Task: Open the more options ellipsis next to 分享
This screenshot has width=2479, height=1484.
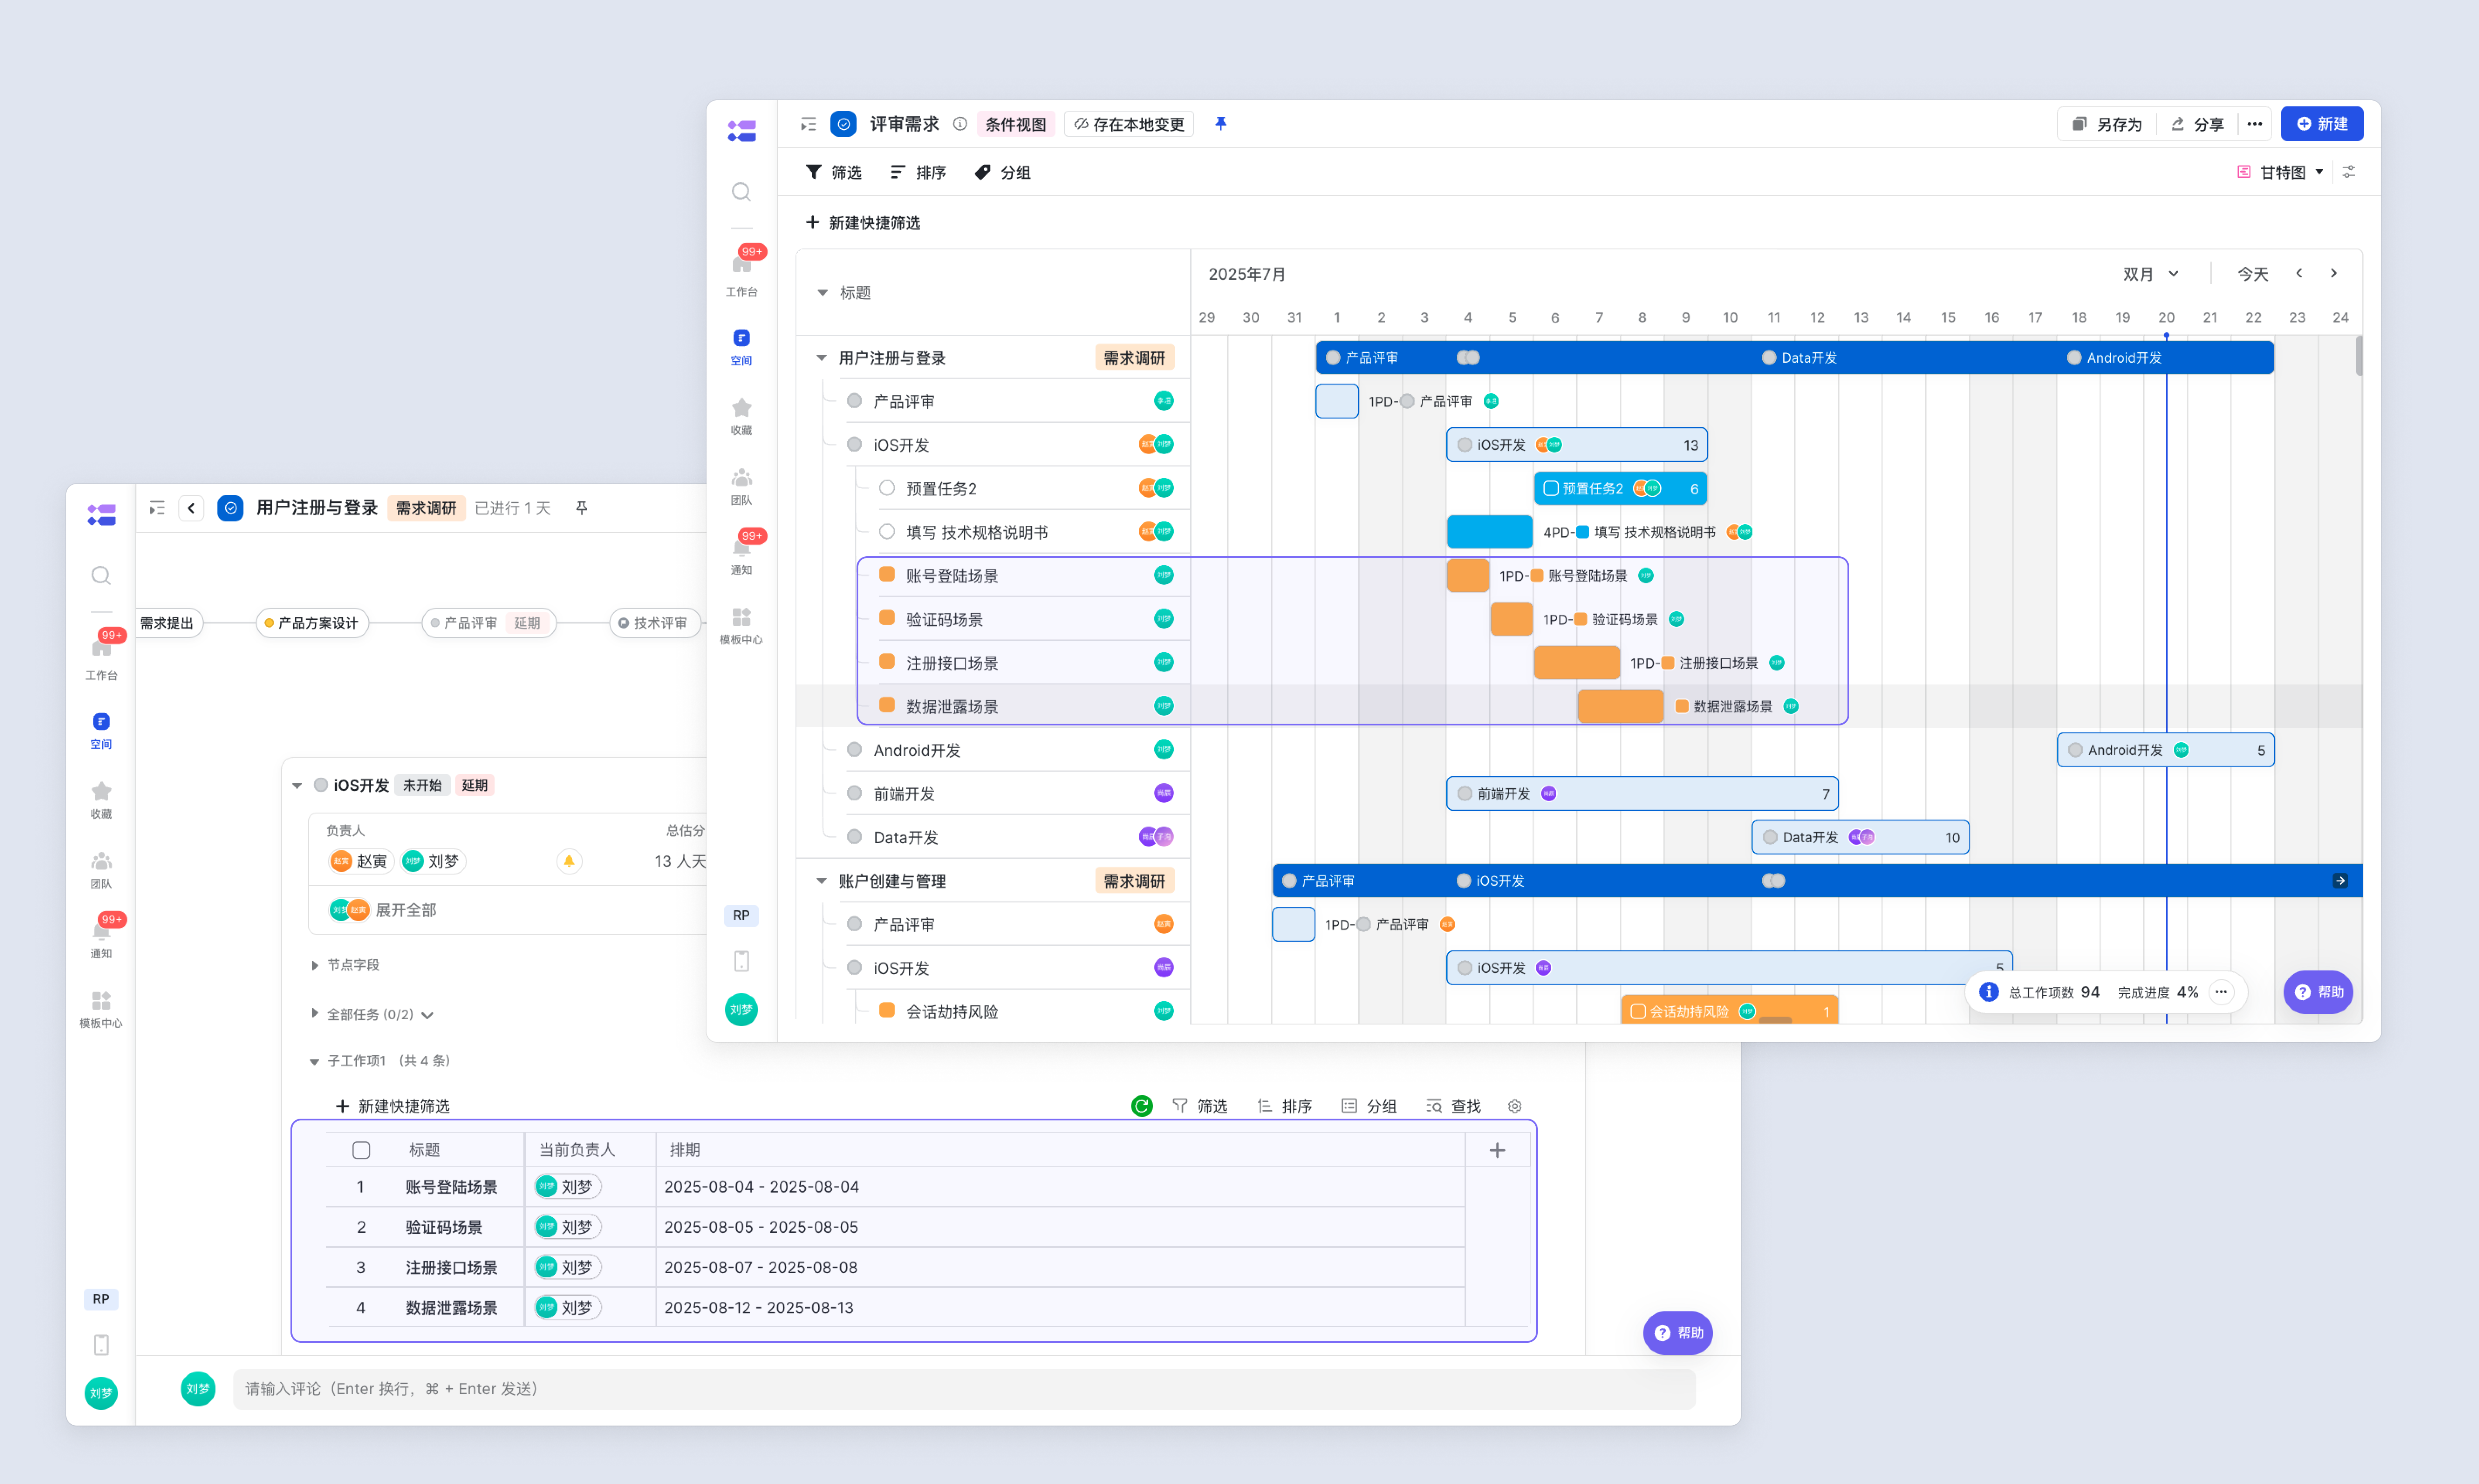Action: click(x=2254, y=124)
